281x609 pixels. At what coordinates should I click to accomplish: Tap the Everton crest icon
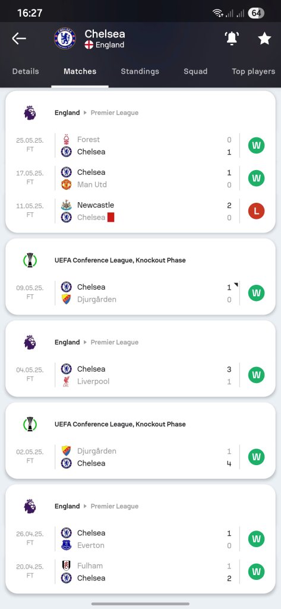pos(67,545)
